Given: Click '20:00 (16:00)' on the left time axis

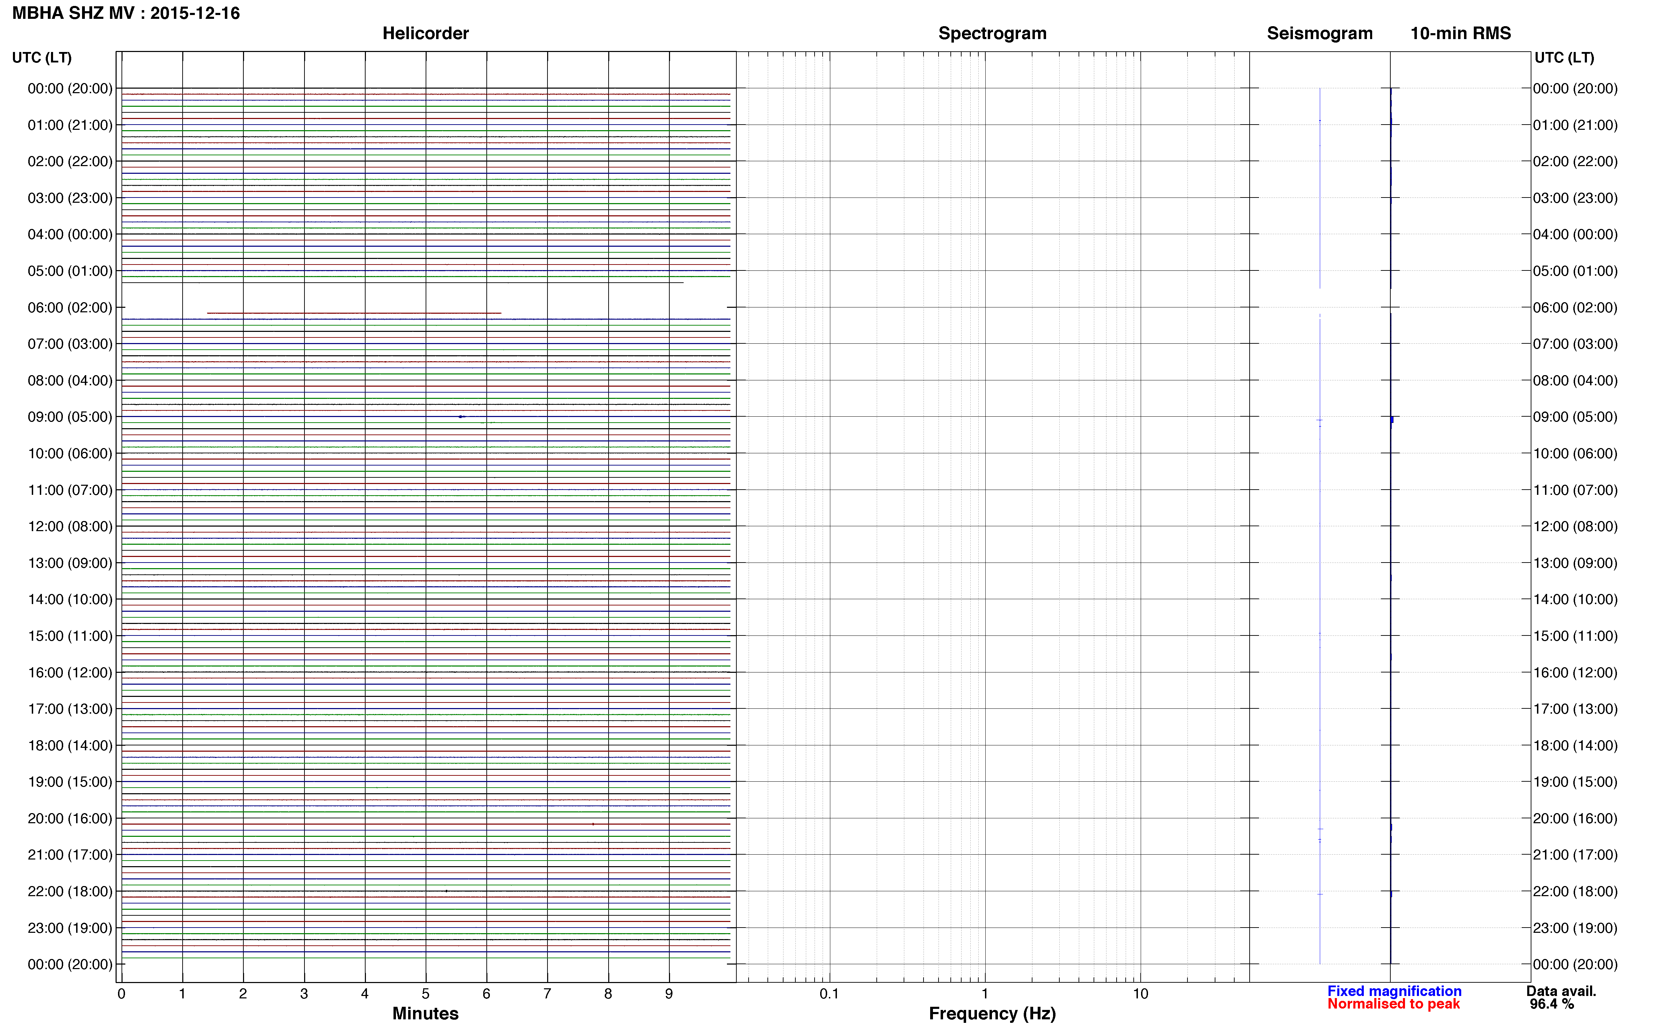Looking at the screenshot, I should pos(70,819).
